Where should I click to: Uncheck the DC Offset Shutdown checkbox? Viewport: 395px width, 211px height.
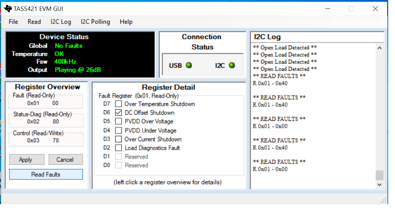(x=118, y=113)
